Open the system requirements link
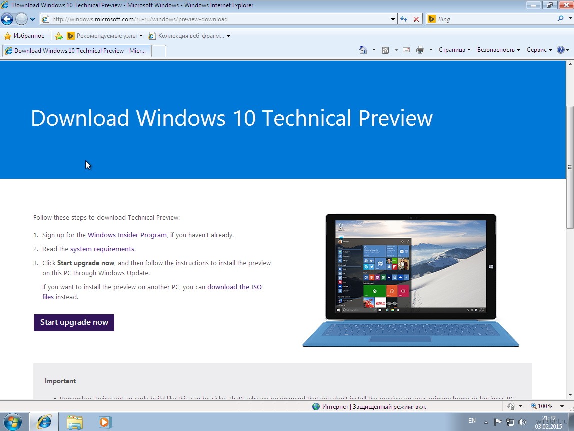The width and height of the screenshot is (574, 431). (x=102, y=249)
